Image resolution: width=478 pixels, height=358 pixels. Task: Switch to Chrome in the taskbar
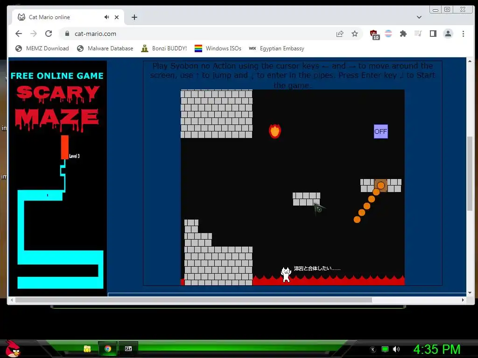[108, 349]
